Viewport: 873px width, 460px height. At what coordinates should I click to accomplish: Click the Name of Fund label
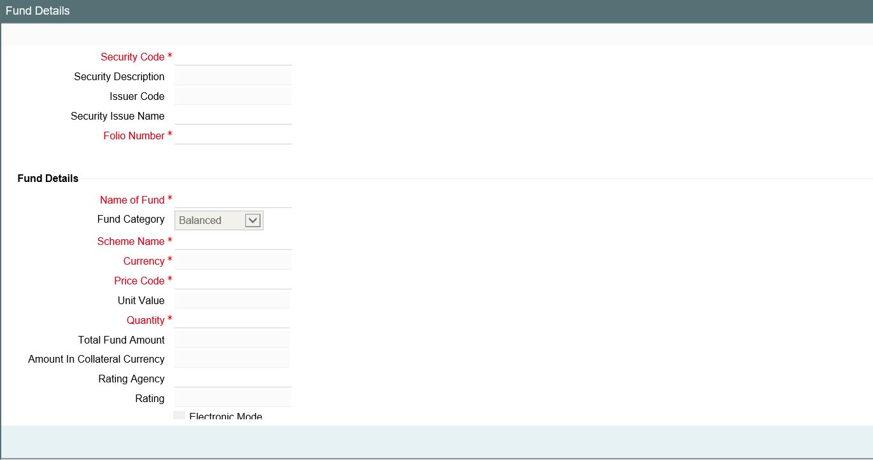[x=132, y=200]
